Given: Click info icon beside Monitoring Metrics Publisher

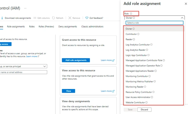Looking at the screenshot, I should click(x=155, y=82).
